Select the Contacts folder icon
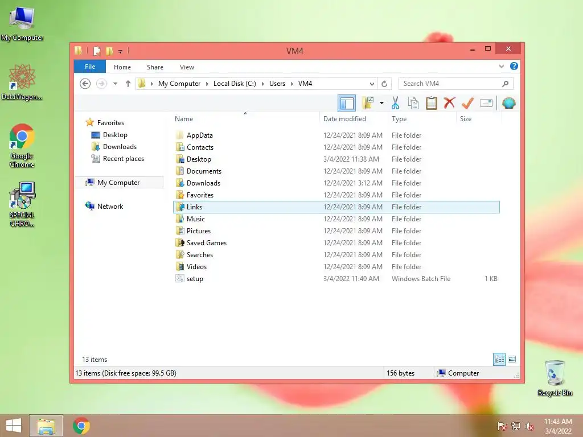Screen dimensions: 583x437 180,147
